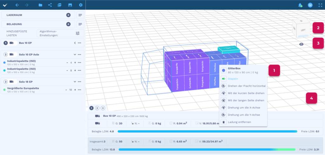The height and width of the screenshot is (155, 325).
Task: Increase quantity of Industriepalette with 4 units
Action: pos(75,63)
